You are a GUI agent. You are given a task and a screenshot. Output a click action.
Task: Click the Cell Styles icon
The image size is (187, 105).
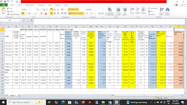point(125,10)
